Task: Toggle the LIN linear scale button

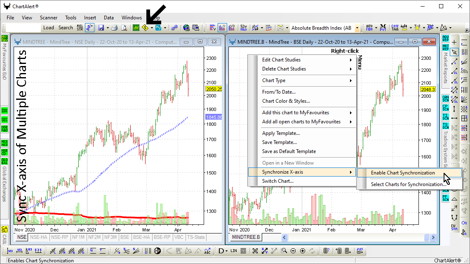Action: (234, 251)
